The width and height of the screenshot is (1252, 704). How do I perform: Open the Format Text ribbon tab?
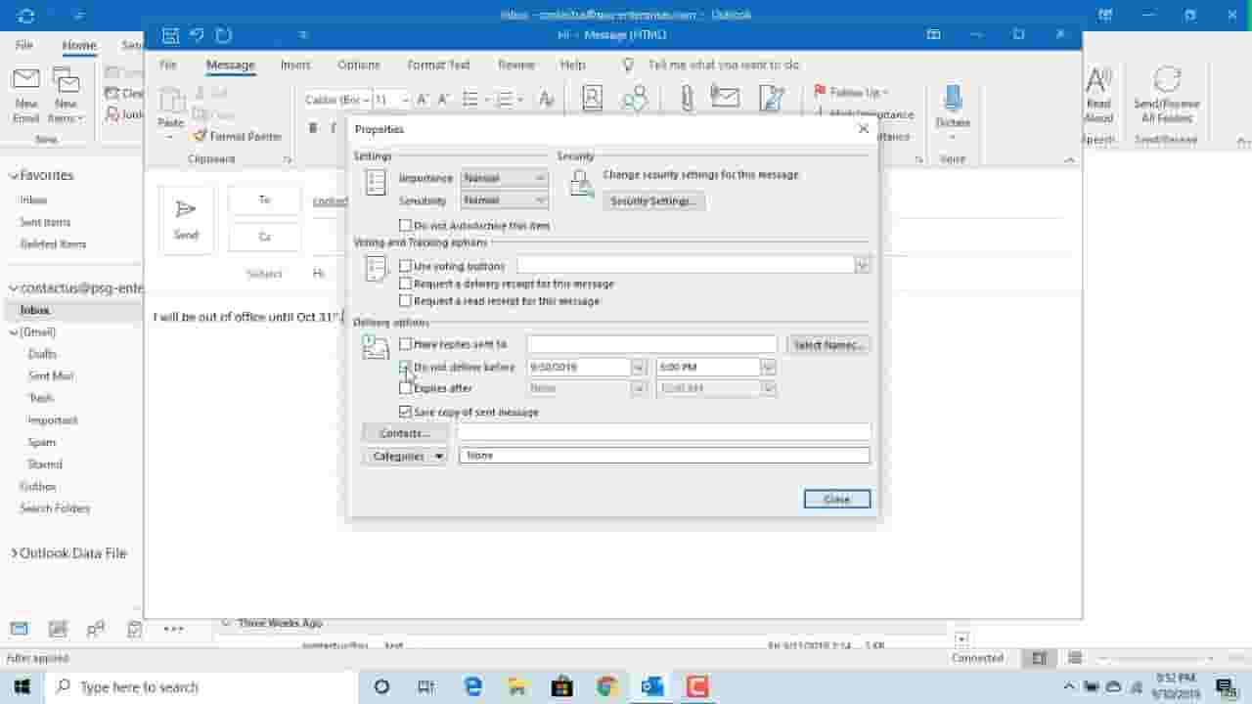pos(438,65)
